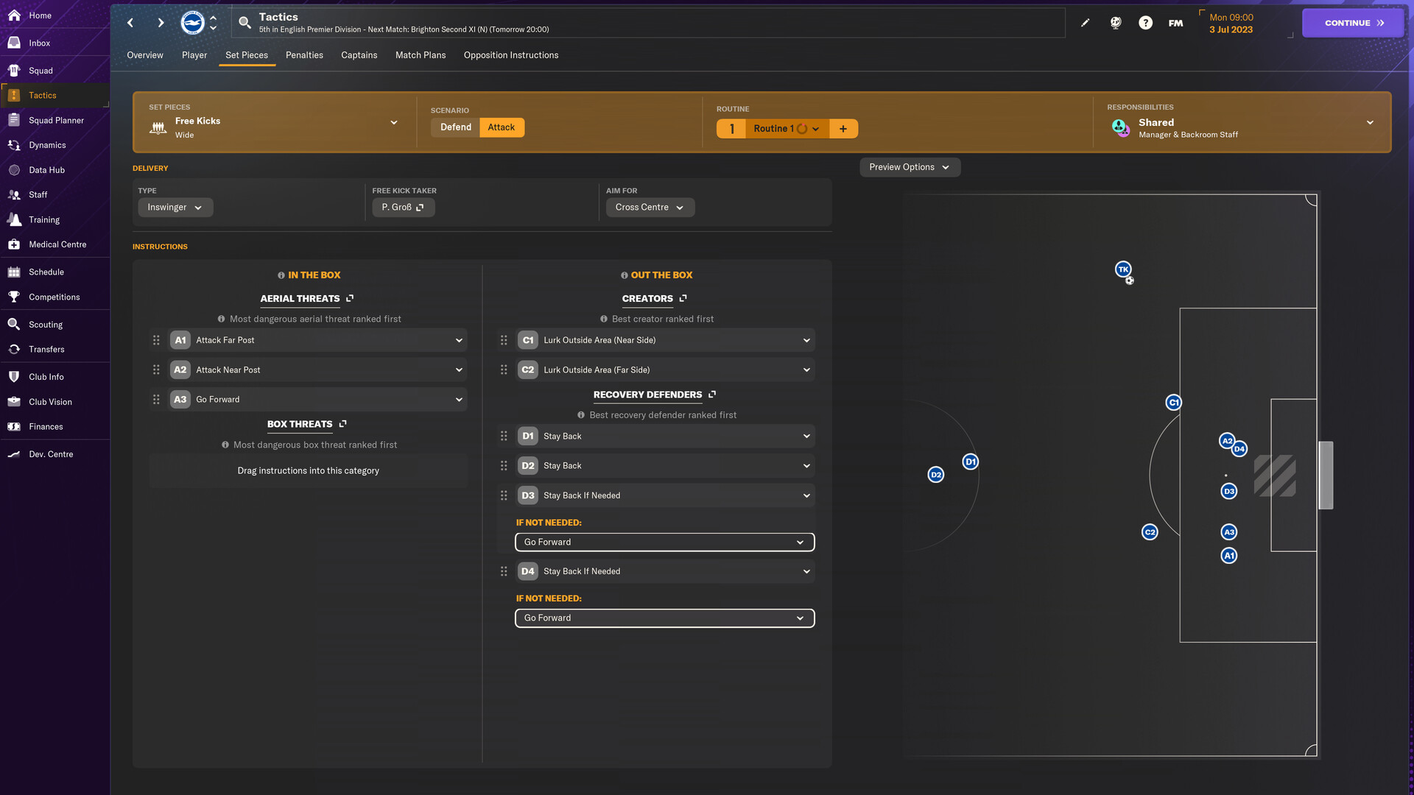The width and height of the screenshot is (1414, 795).
Task: Select Defend scenario button
Action: tap(454, 127)
